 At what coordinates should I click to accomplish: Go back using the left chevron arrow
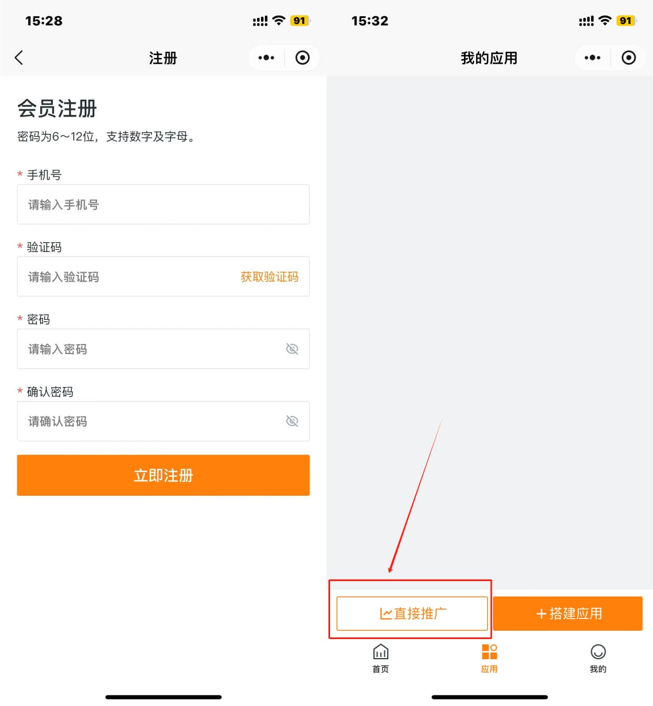coord(19,57)
